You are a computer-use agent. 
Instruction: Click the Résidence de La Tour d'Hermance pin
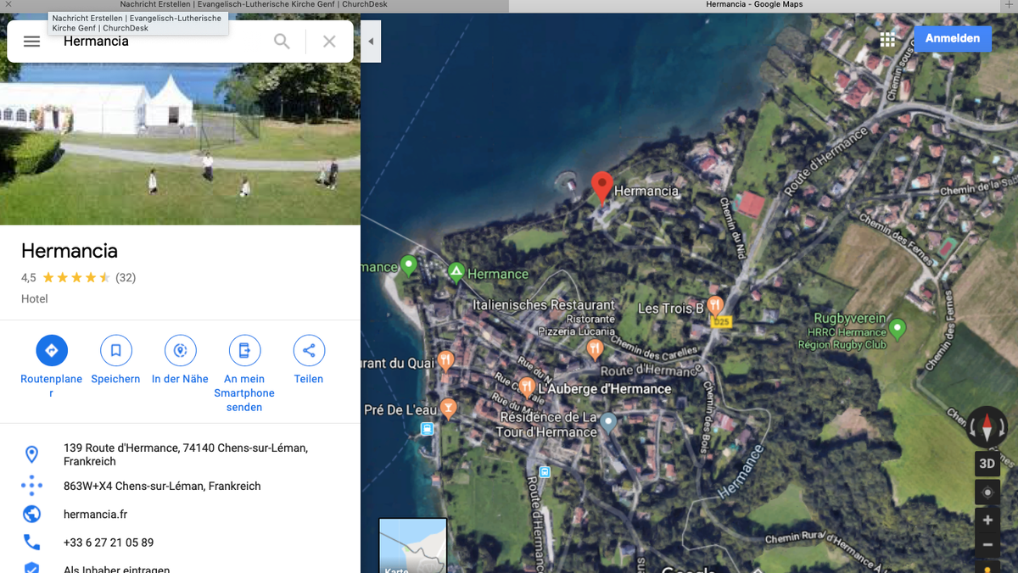coord(608,421)
